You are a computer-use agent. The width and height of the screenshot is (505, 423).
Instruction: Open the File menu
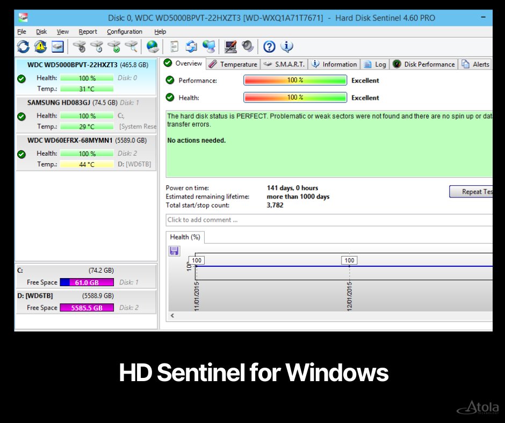[x=21, y=32]
